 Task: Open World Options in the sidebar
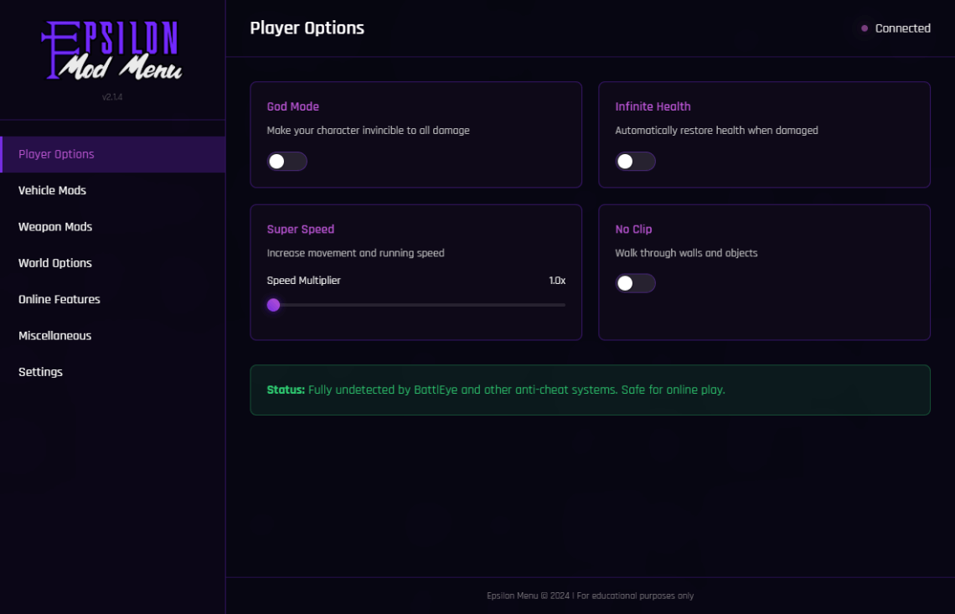113,263
